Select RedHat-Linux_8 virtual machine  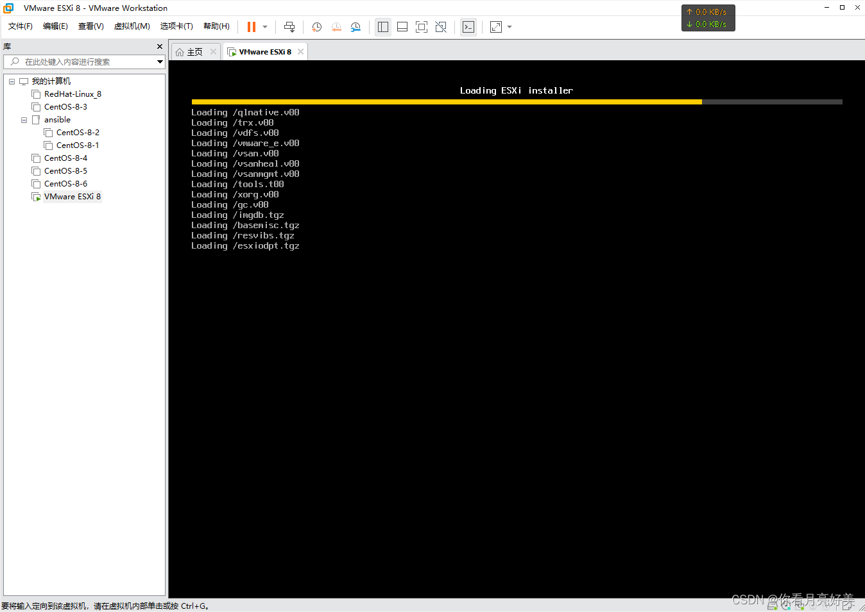(73, 94)
